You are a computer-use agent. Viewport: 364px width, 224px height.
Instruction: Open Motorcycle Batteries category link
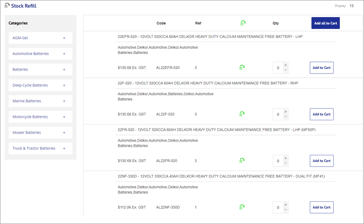pyautogui.click(x=30, y=116)
